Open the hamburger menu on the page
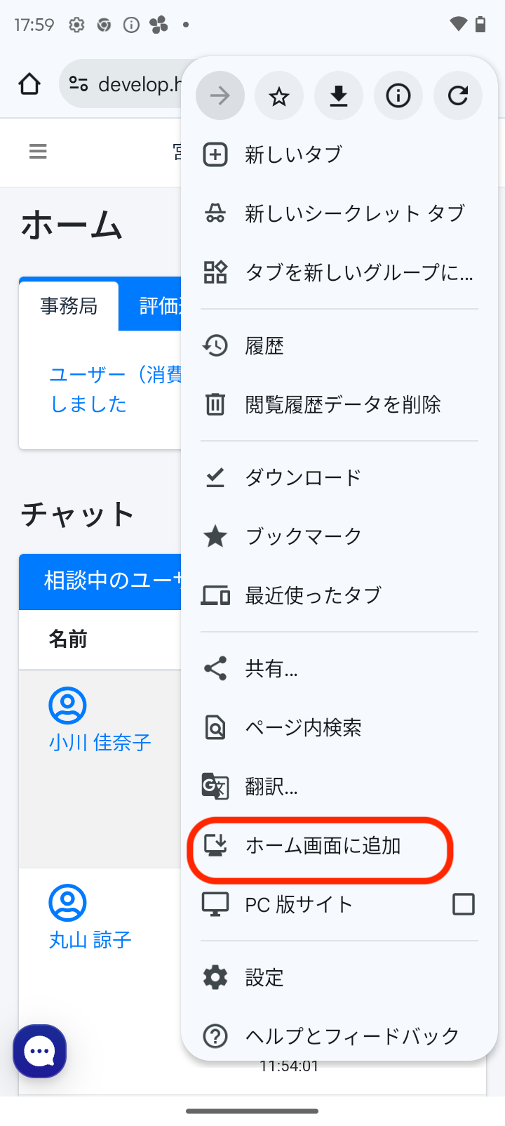 coord(38,152)
